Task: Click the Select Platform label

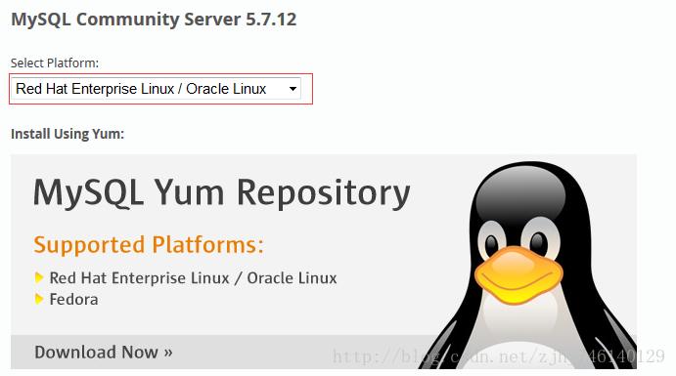Action: [55, 63]
